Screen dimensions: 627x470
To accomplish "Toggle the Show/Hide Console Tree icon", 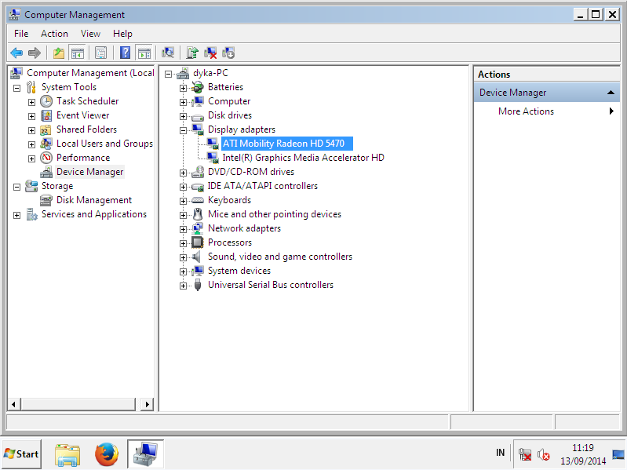I will 78,53.
